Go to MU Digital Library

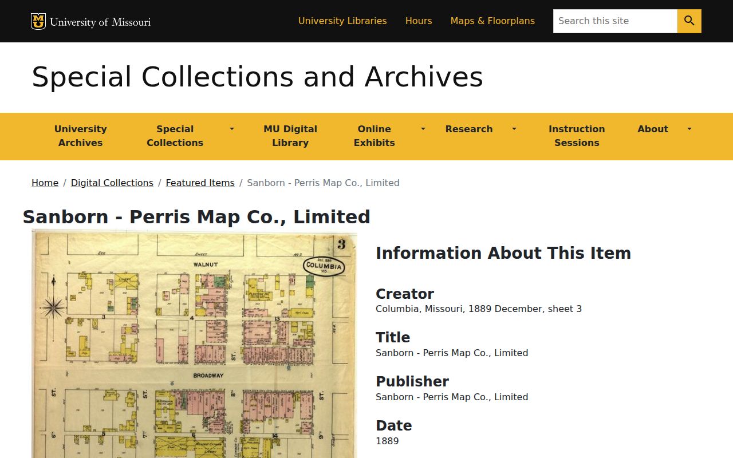(x=290, y=136)
